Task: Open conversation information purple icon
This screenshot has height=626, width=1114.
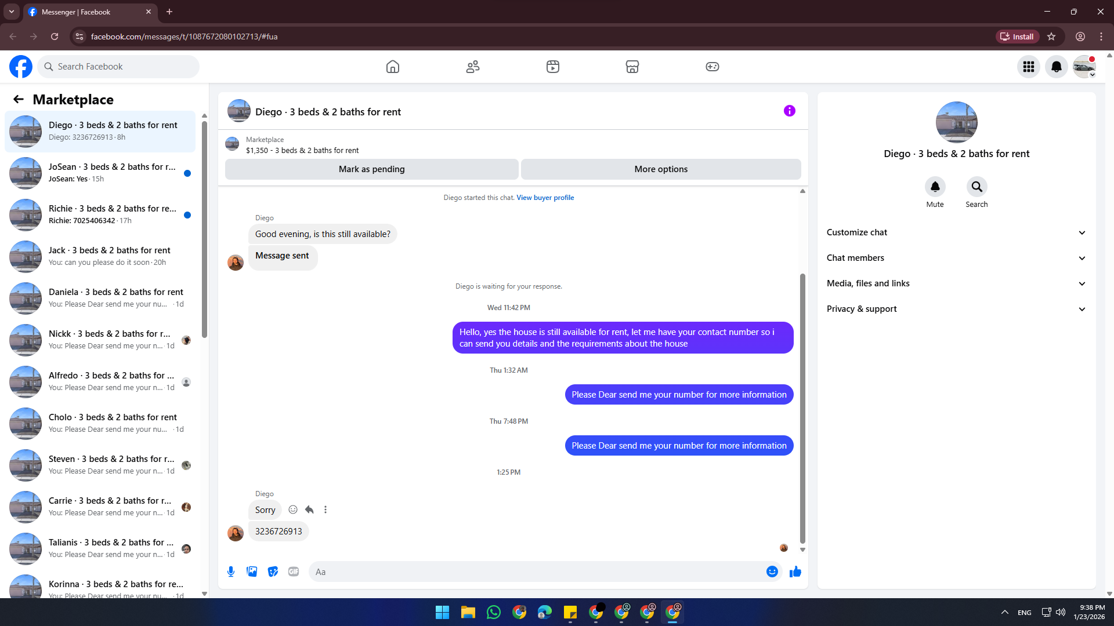Action: tap(789, 111)
